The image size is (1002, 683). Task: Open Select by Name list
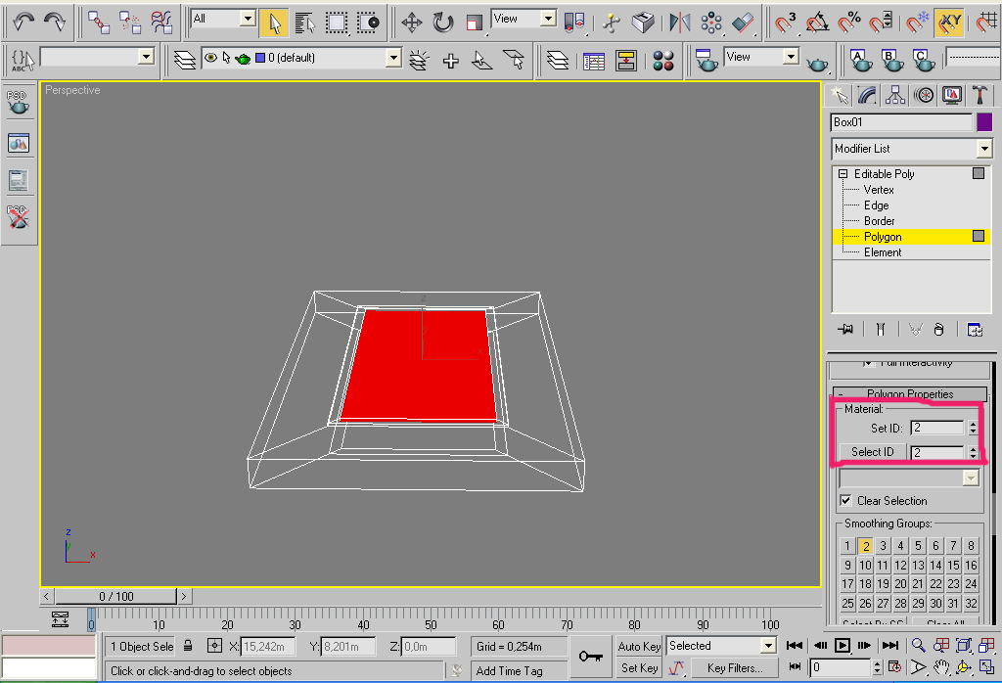305,23
